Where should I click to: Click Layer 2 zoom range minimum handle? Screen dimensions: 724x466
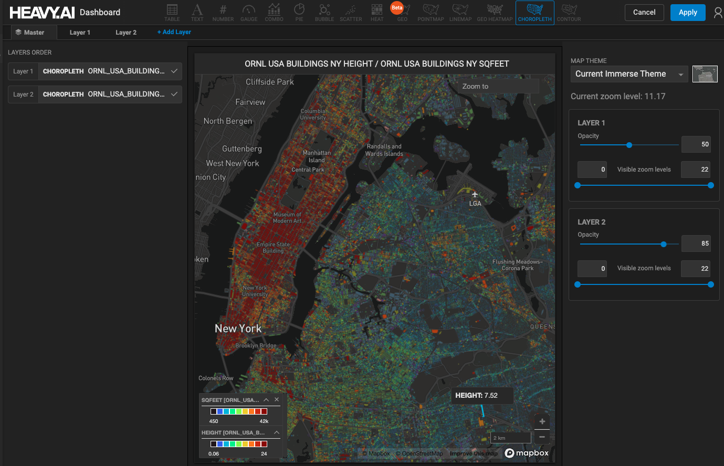point(578,284)
